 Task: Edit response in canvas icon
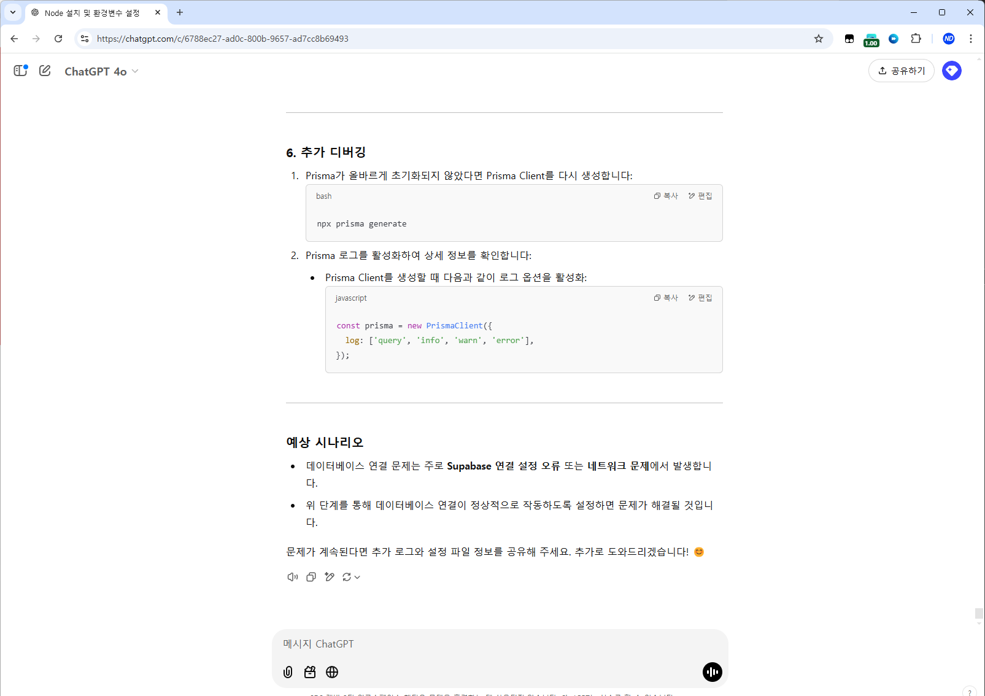click(x=330, y=577)
